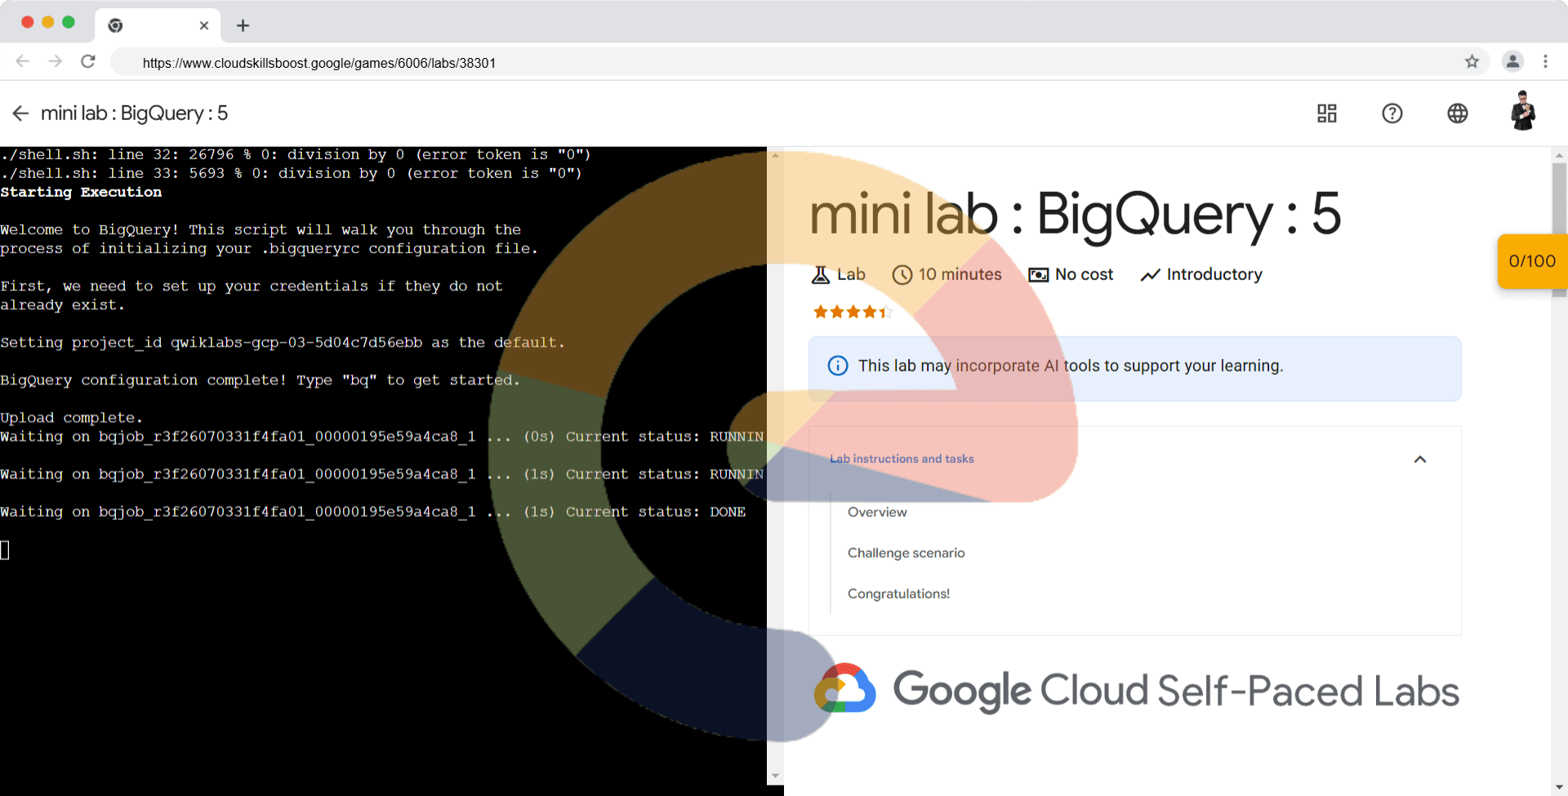Click the star rating

click(852, 312)
